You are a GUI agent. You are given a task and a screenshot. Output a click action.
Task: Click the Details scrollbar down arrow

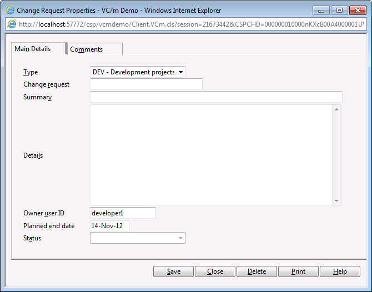tap(337, 200)
